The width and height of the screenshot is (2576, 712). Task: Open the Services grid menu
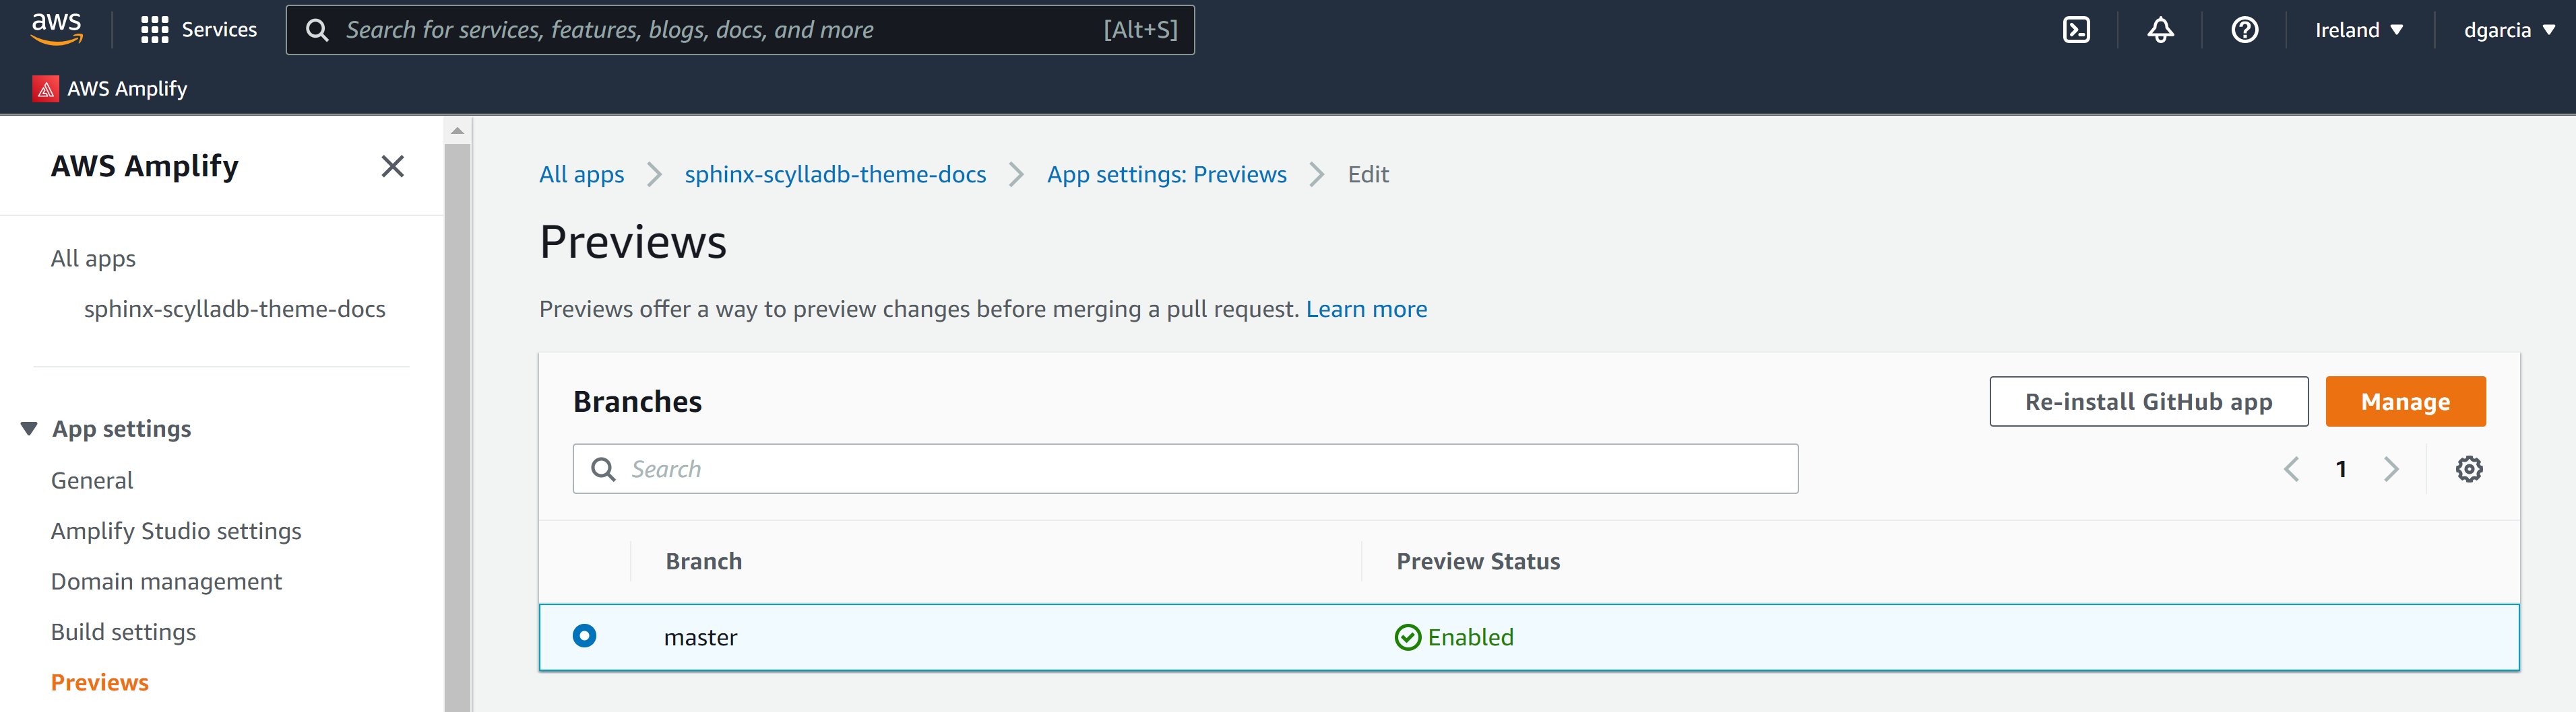(154, 30)
